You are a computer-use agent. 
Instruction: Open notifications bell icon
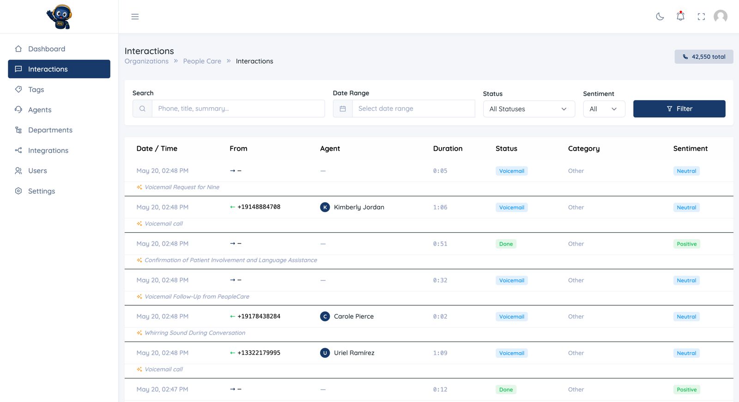tap(680, 16)
